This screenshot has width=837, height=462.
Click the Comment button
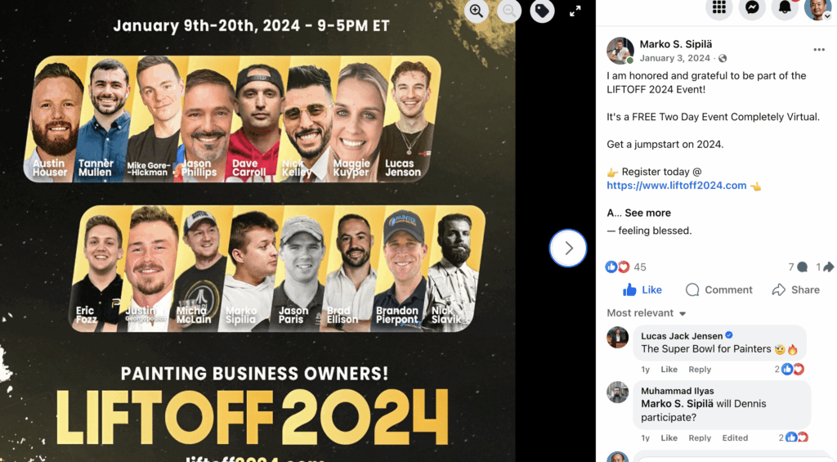point(719,289)
